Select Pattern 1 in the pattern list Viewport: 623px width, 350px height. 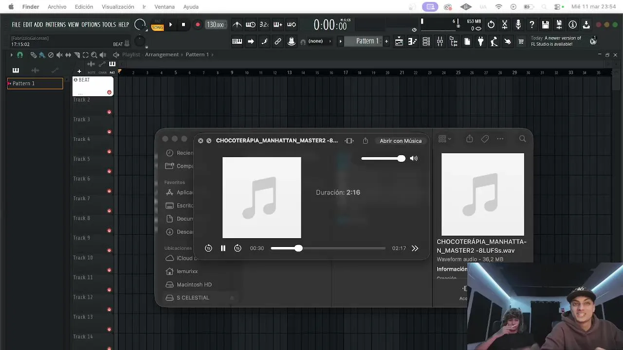35,84
